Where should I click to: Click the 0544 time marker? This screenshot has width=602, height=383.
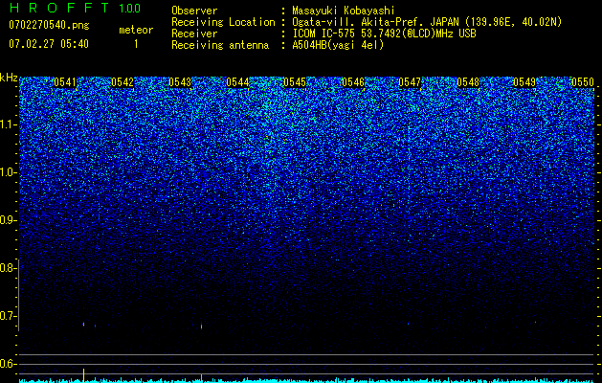coord(237,82)
